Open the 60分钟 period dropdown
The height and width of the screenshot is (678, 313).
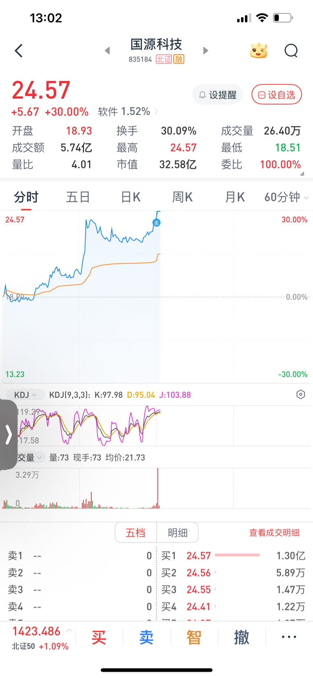(286, 197)
